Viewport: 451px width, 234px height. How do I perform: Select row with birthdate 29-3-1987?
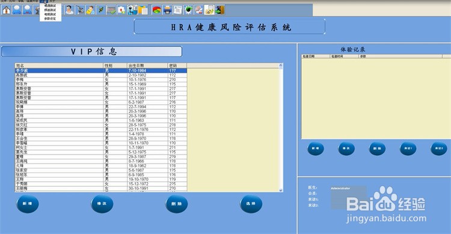pyautogui.click(x=100, y=156)
